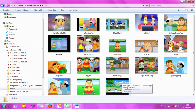Select thumbnail dfgkdjhgldifgjldkf
This screenshot has height=109, width=195.
coord(59,22)
